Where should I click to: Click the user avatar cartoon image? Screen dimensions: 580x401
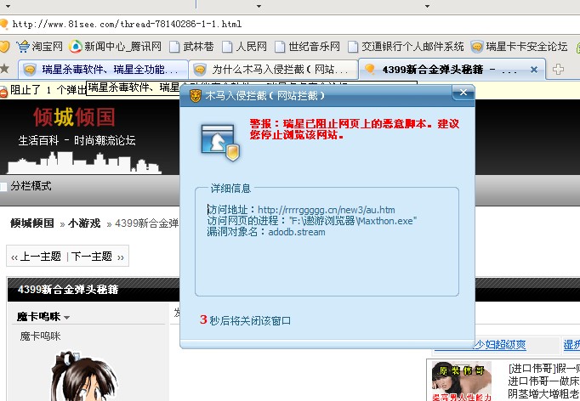click(x=83, y=376)
